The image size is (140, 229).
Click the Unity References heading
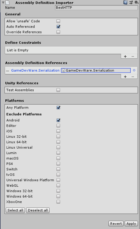22,83
